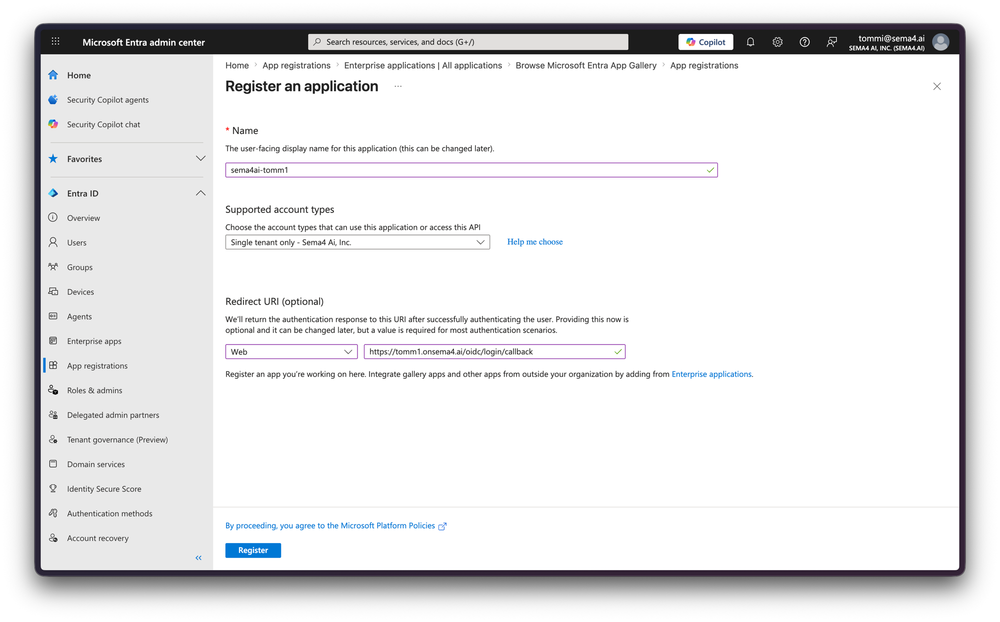
Task: Click the Help me choose link
Action: (535, 241)
